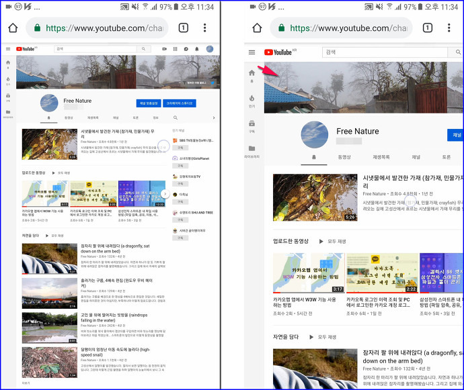Image resolution: width=464 pixels, height=390 pixels.
Task: Select sidebar Home icon in left screenshot
Action: 8,64
